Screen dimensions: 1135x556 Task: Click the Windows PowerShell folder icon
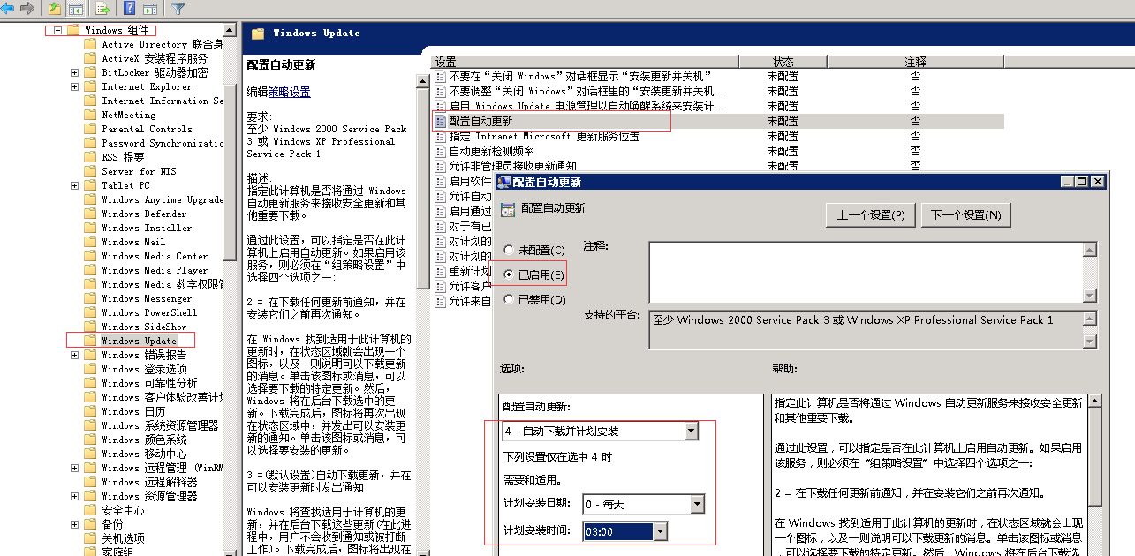click(x=90, y=312)
